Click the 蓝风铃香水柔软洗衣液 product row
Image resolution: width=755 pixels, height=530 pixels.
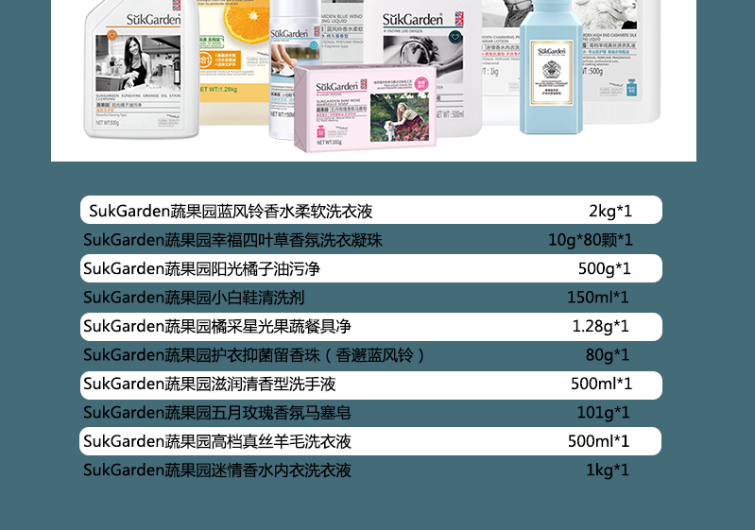coord(370,210)
